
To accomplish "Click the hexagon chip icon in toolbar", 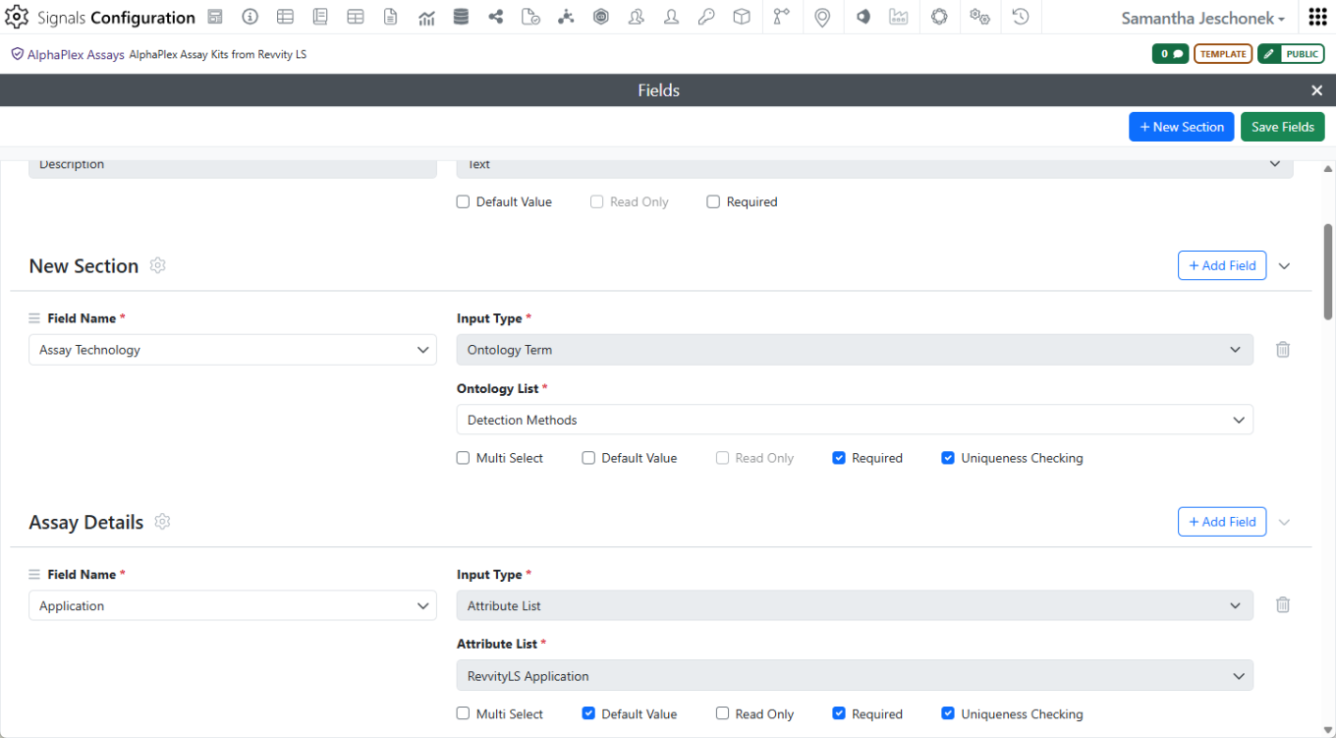I will [x=601, y=17].
